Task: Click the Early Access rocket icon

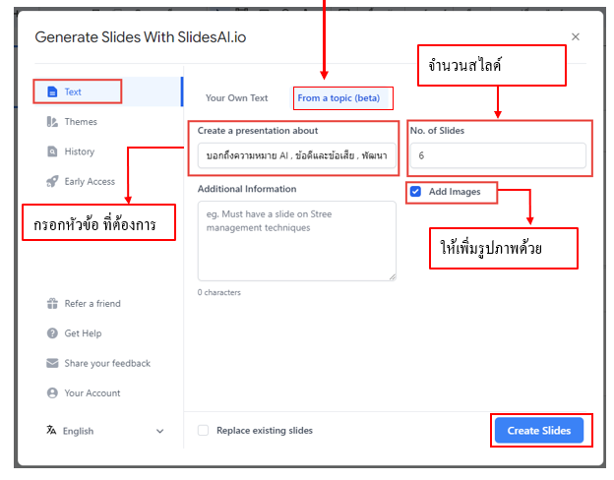Action: [52, 181]
